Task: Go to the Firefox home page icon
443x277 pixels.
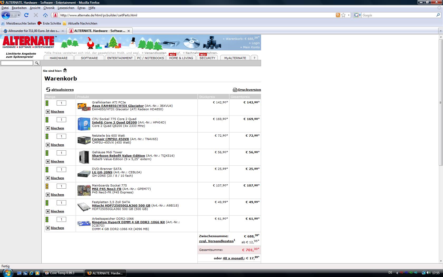Action: [45, 15]
